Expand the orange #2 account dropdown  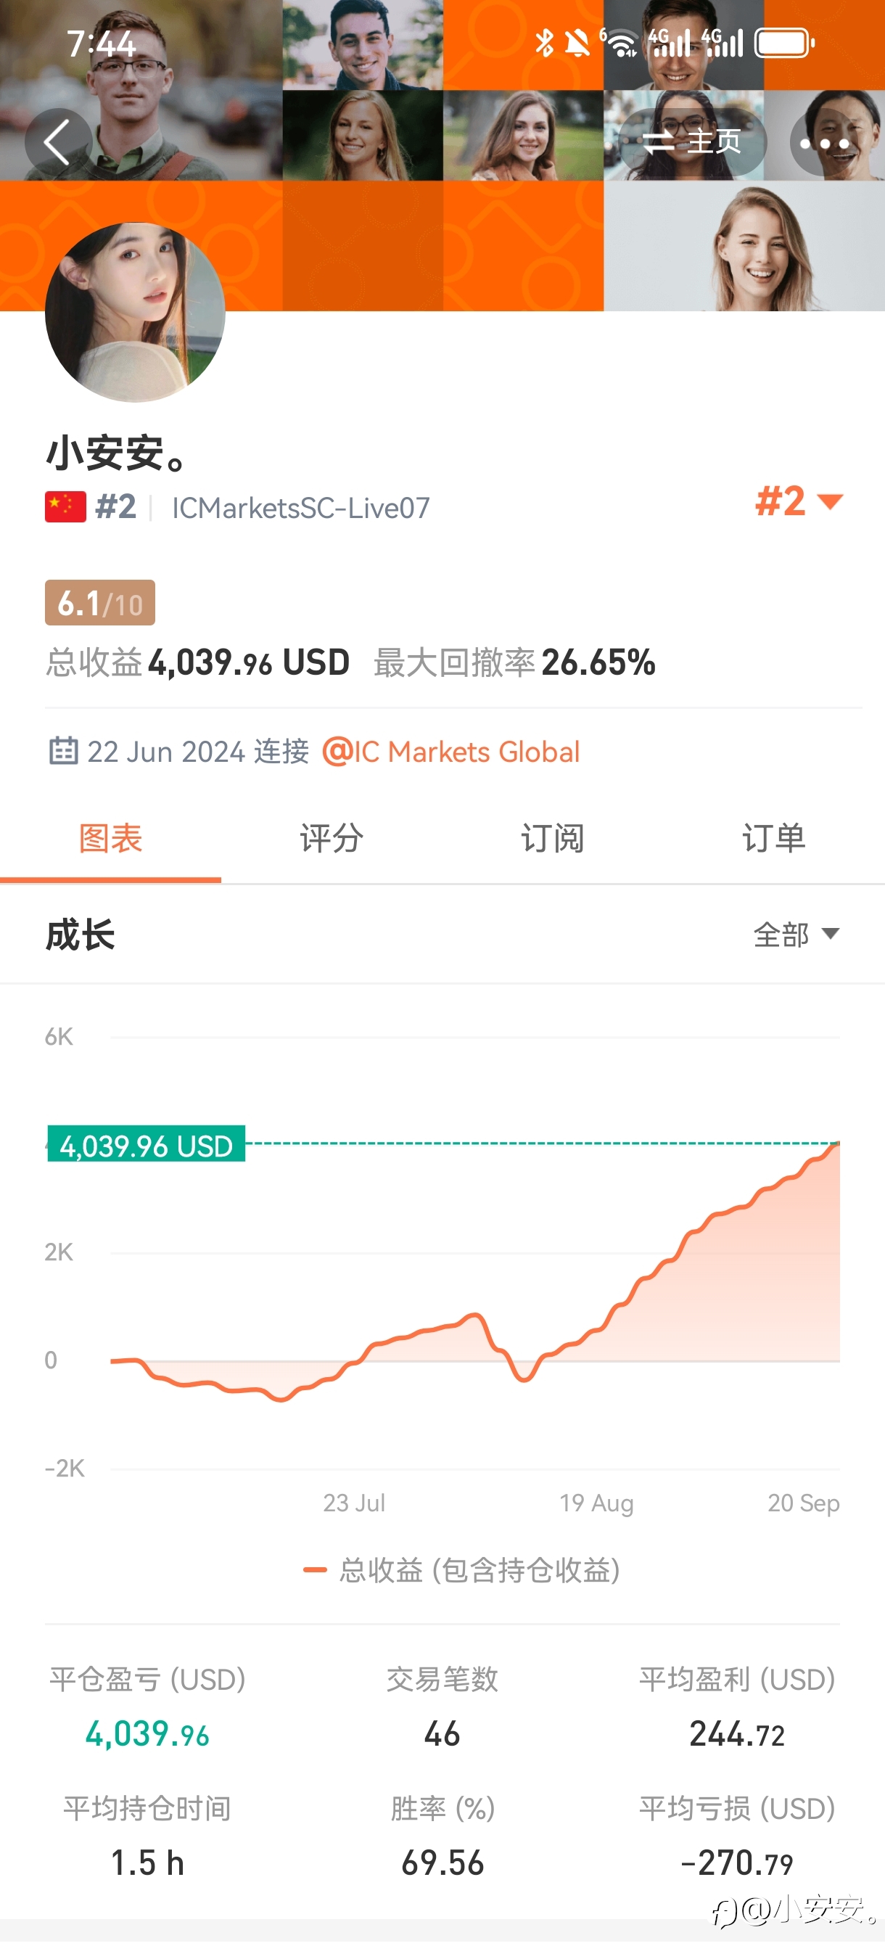pos(799,502)
